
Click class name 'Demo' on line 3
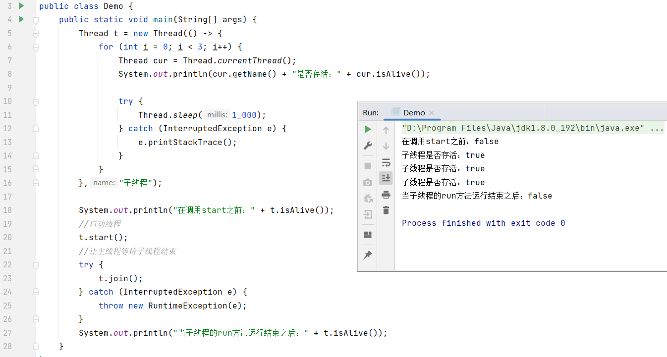coord(113,6)
